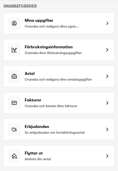Click the chevron on the Avtal card

click(107, 76)
